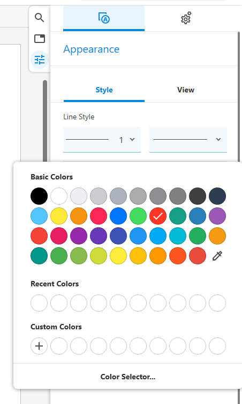
Task: Open the line pattern dropdown
Action: (188, 139)
